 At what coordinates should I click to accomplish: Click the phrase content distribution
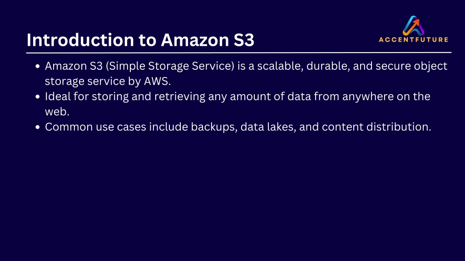coord(376,127)
